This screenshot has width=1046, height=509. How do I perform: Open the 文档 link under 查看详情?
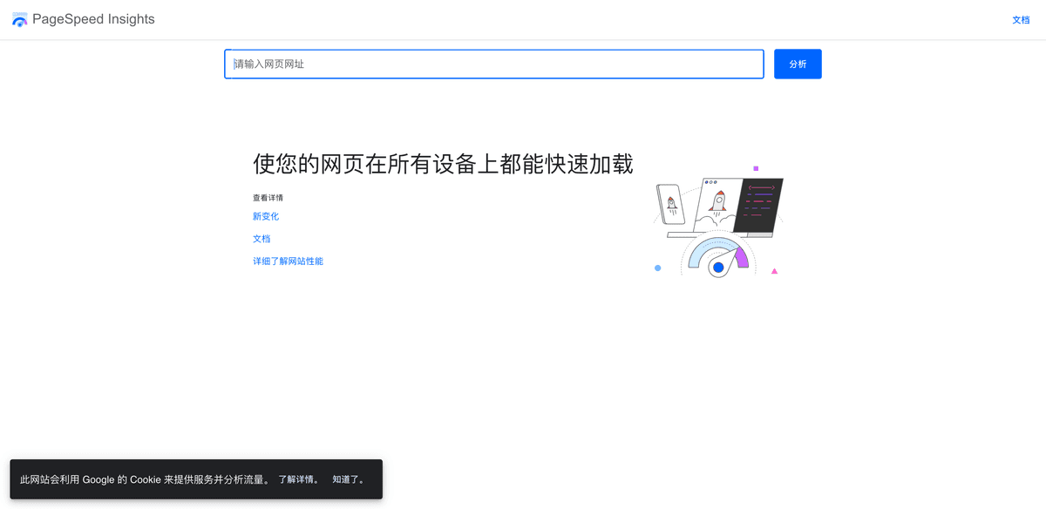pyautogui.click(x=261, y=239)
